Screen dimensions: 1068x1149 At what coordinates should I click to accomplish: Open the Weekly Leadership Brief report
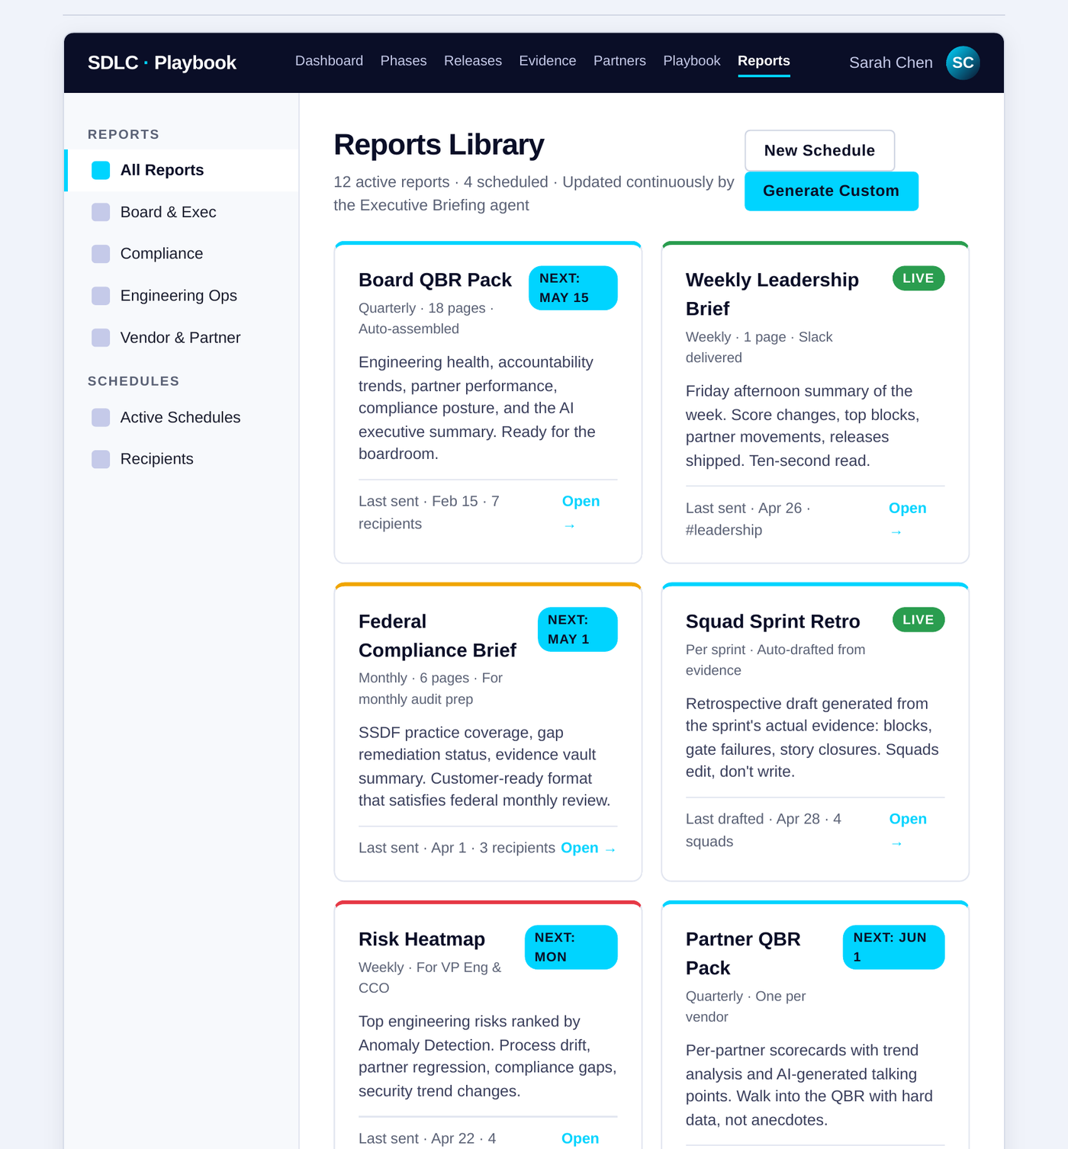tap(908, 519)
